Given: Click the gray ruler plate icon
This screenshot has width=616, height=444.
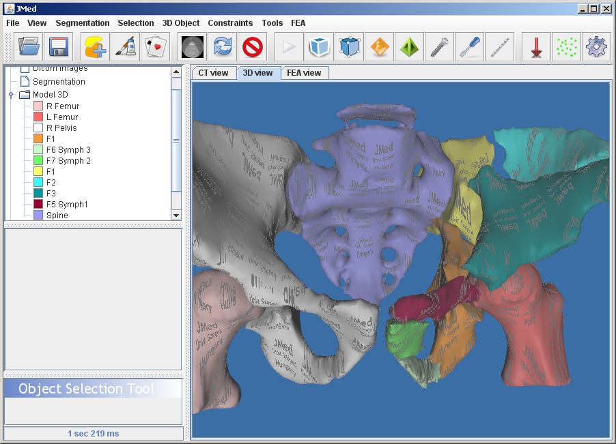Looking at the screenshot, I should click(x=500, y=47).
